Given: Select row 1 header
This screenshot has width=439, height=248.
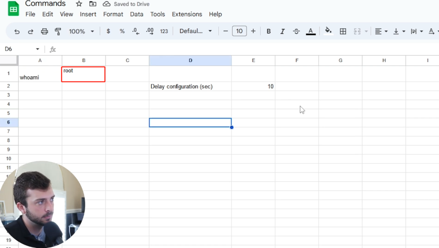Looking at the screenshot, I should [9, 74].
